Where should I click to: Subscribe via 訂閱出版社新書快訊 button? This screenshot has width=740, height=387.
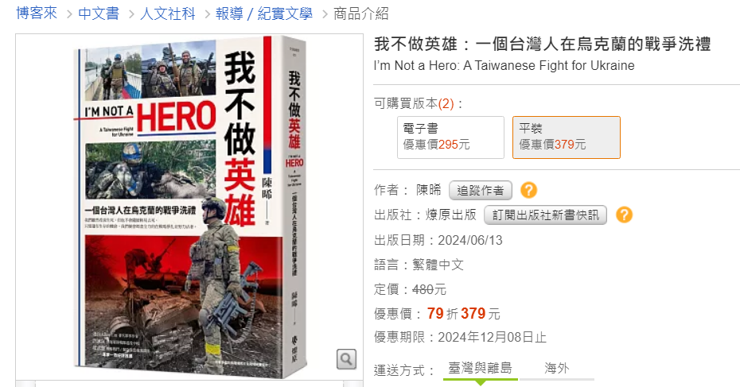coord(546,215)
